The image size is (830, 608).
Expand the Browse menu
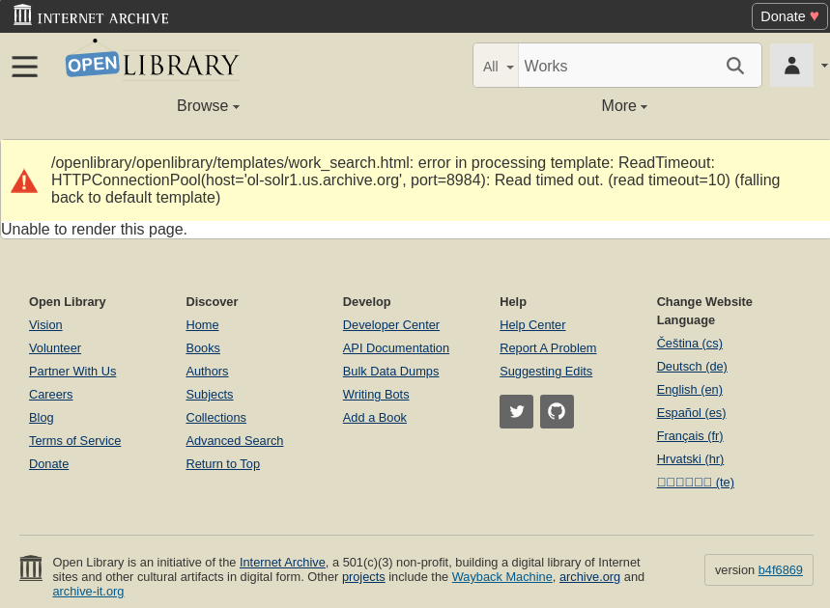[x=208, y=106]
